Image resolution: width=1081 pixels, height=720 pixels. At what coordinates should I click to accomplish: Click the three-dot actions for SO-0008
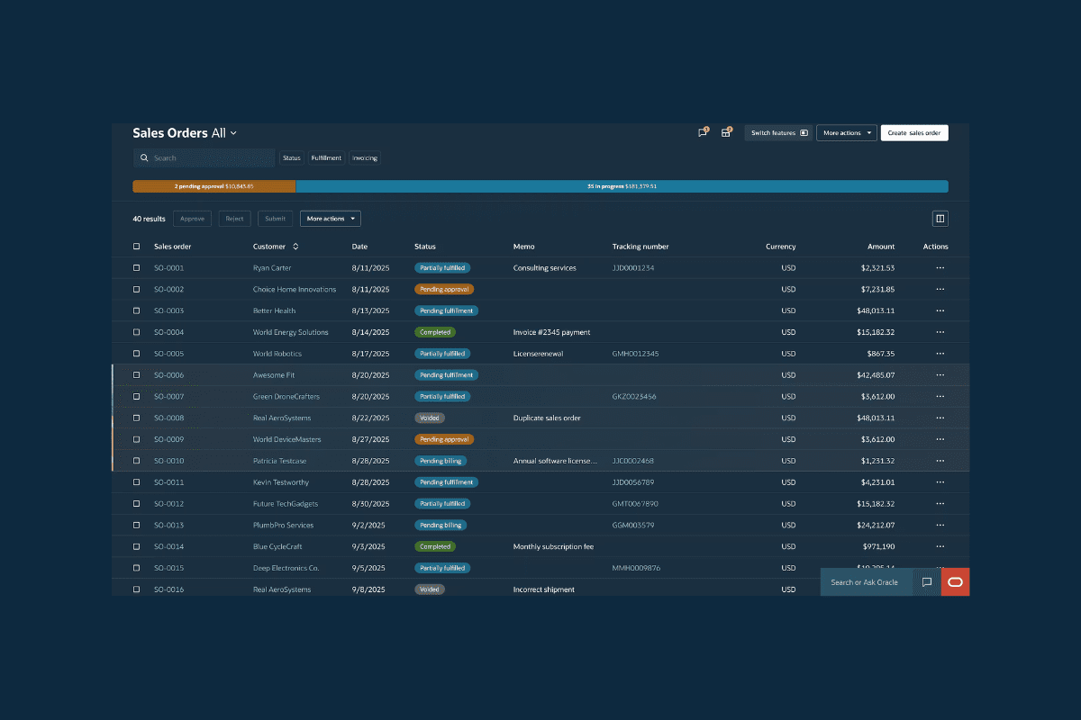click(x=940, y=418)
